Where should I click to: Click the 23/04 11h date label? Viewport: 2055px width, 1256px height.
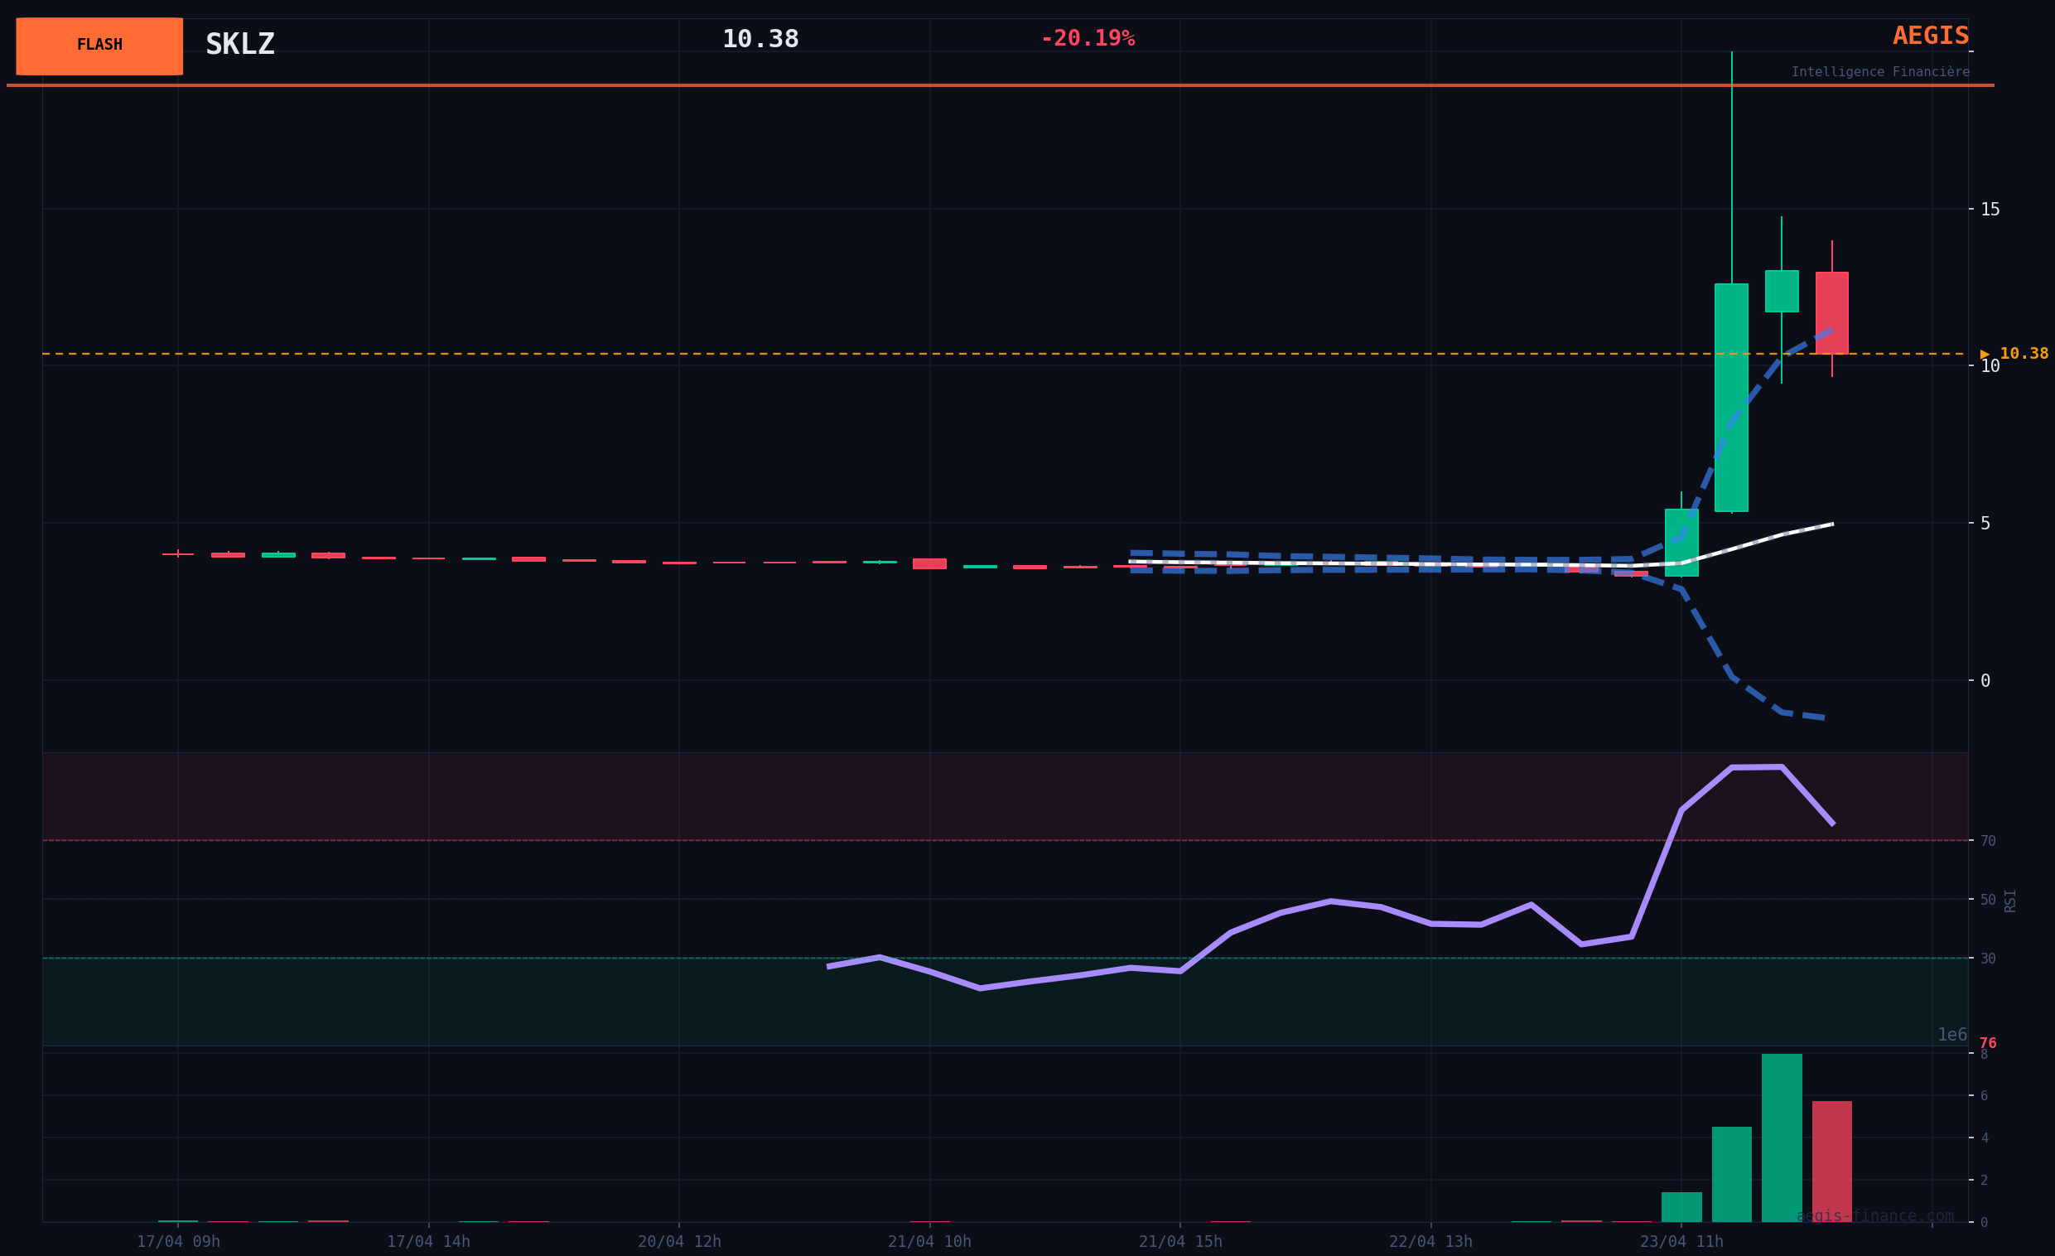click(1681, 1242)
